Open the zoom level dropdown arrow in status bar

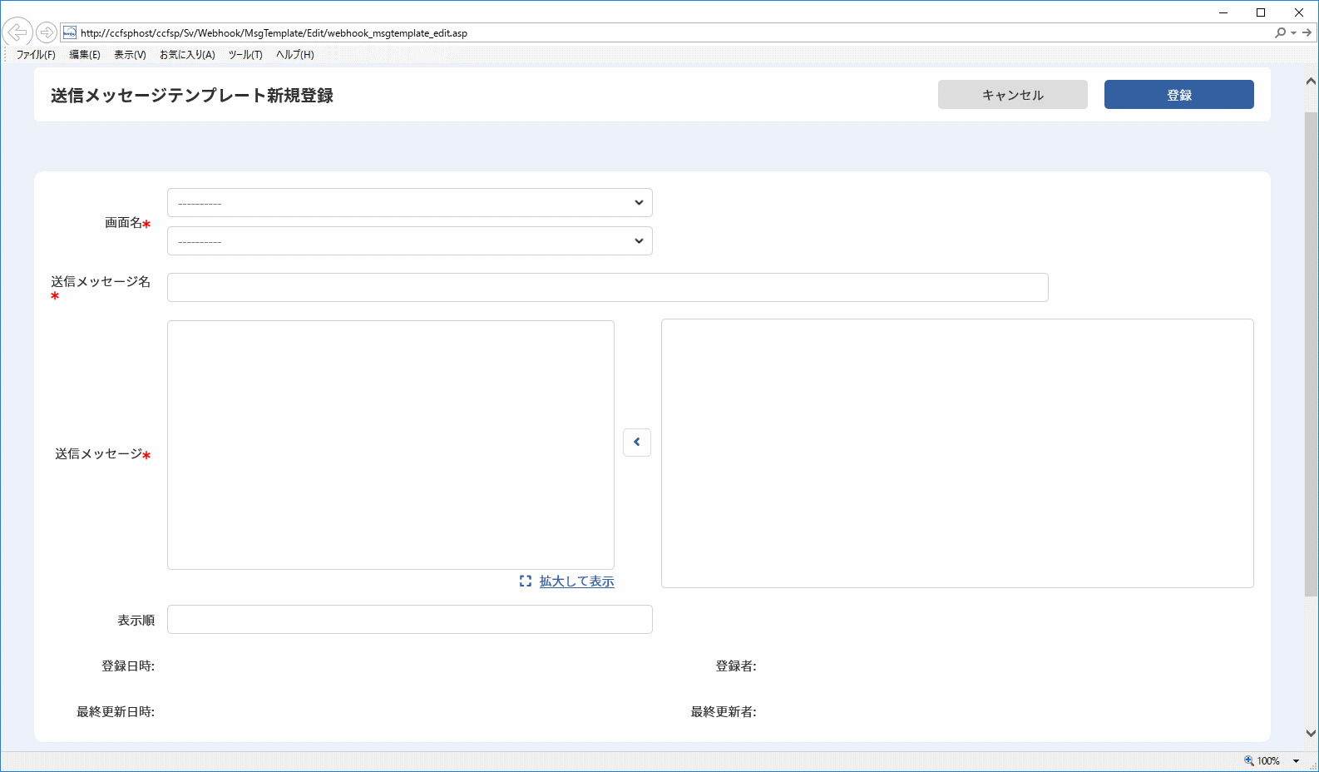[1296, 761]
